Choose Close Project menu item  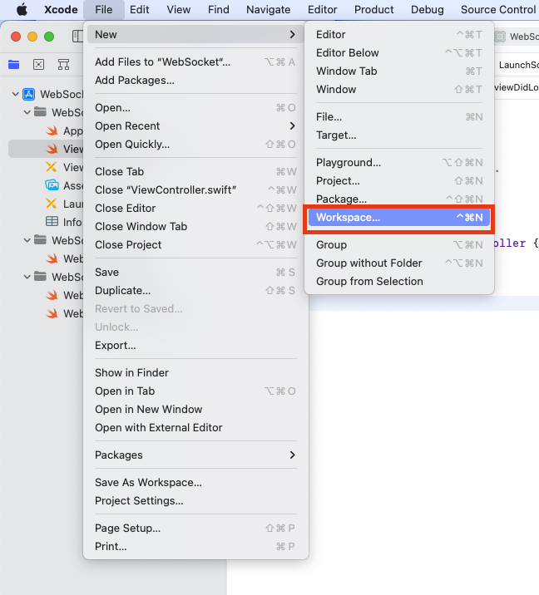click(195, 245)
